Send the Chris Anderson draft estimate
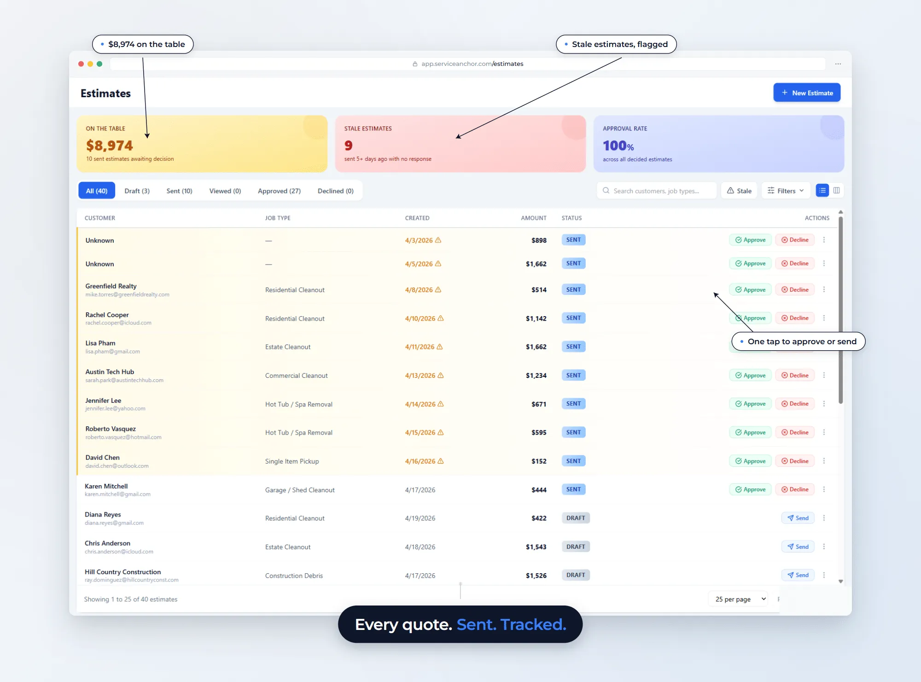 [x=798, y=547]
